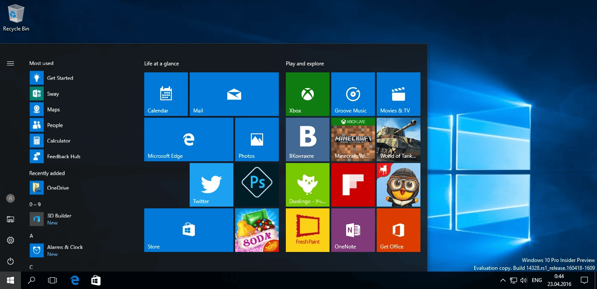Open Get Started from Most used
Viewport: 597px width, 289px height.
tap(81, 78)
